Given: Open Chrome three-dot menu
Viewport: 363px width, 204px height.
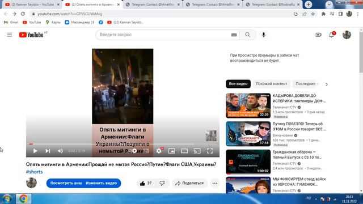Looking at the screenshot, I should [x=358, y=14].
